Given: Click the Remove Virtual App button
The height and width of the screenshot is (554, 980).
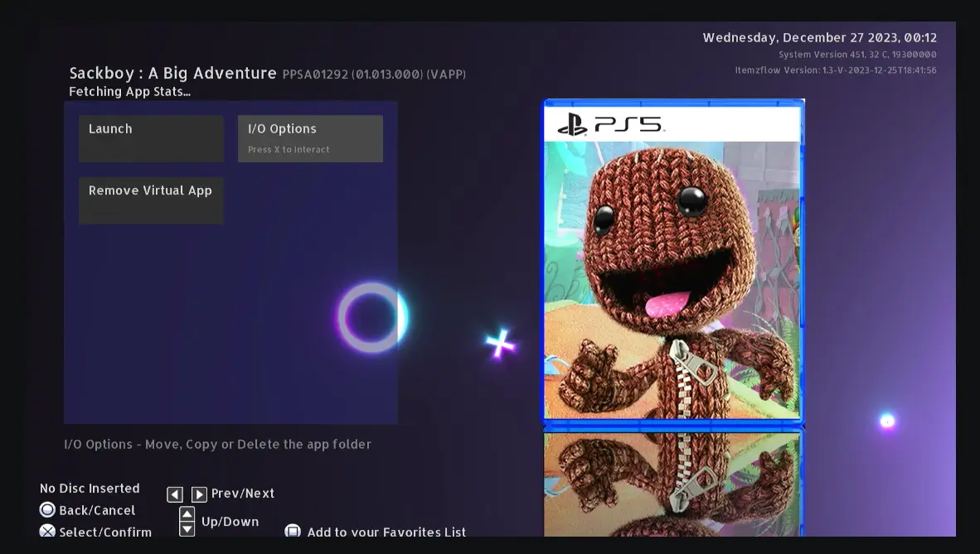Looking at the screenshot, I should 151,200.
